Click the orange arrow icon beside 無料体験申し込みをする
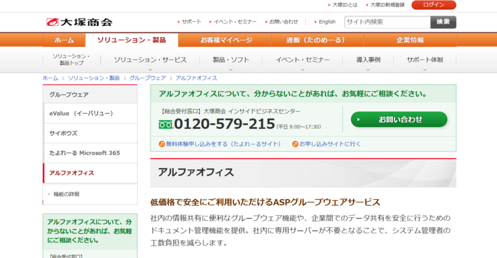497x258 pixels. (x=162, y=144)
